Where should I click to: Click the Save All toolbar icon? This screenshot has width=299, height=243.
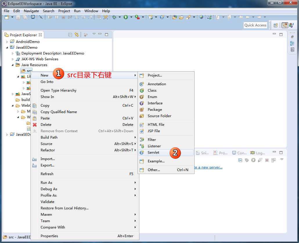25,17
